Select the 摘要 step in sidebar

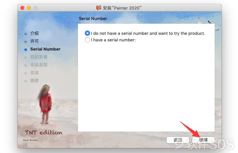pos(35,81)
